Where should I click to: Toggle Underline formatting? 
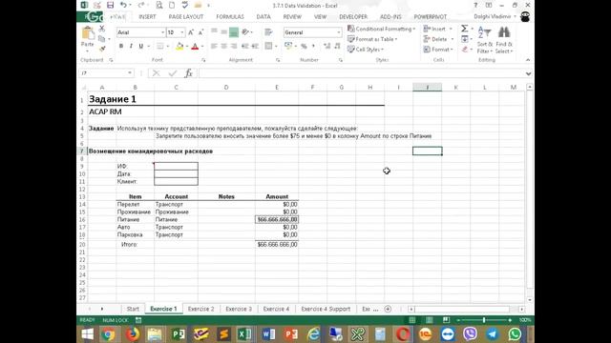[x=141, y=47]
